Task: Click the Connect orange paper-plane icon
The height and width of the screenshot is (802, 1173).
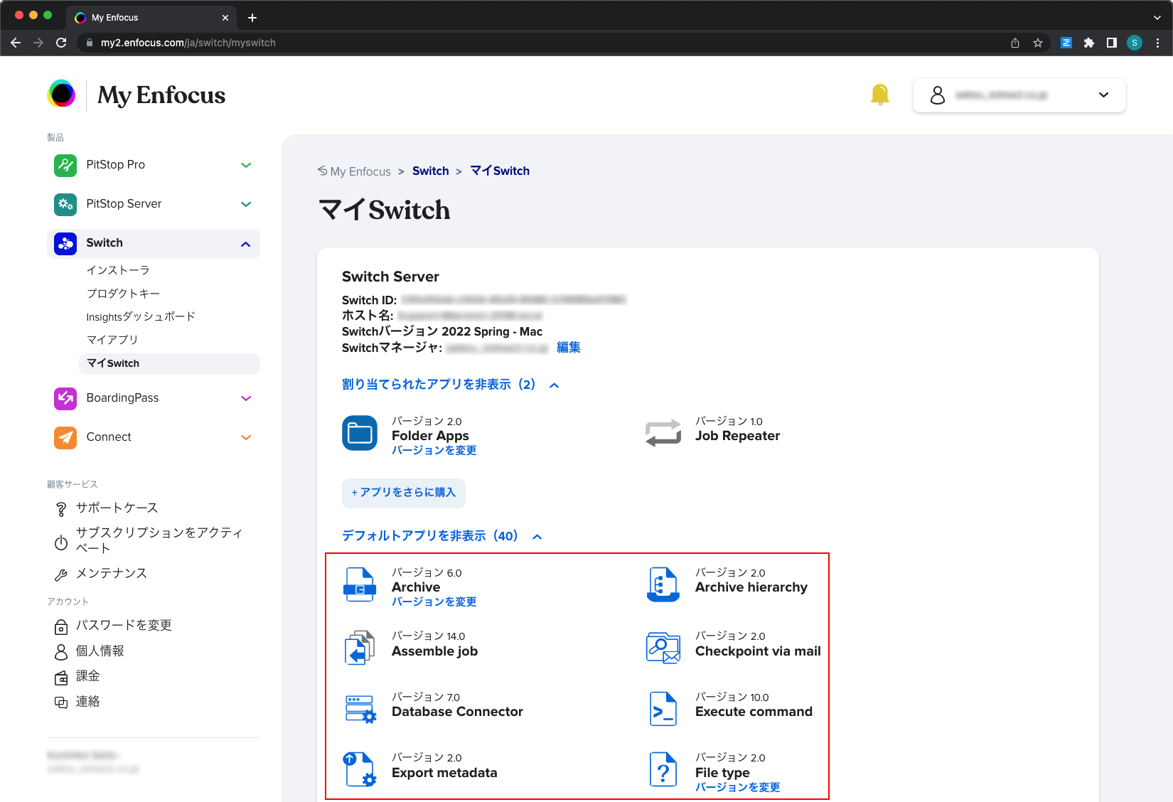Action: tap(65, 437)
